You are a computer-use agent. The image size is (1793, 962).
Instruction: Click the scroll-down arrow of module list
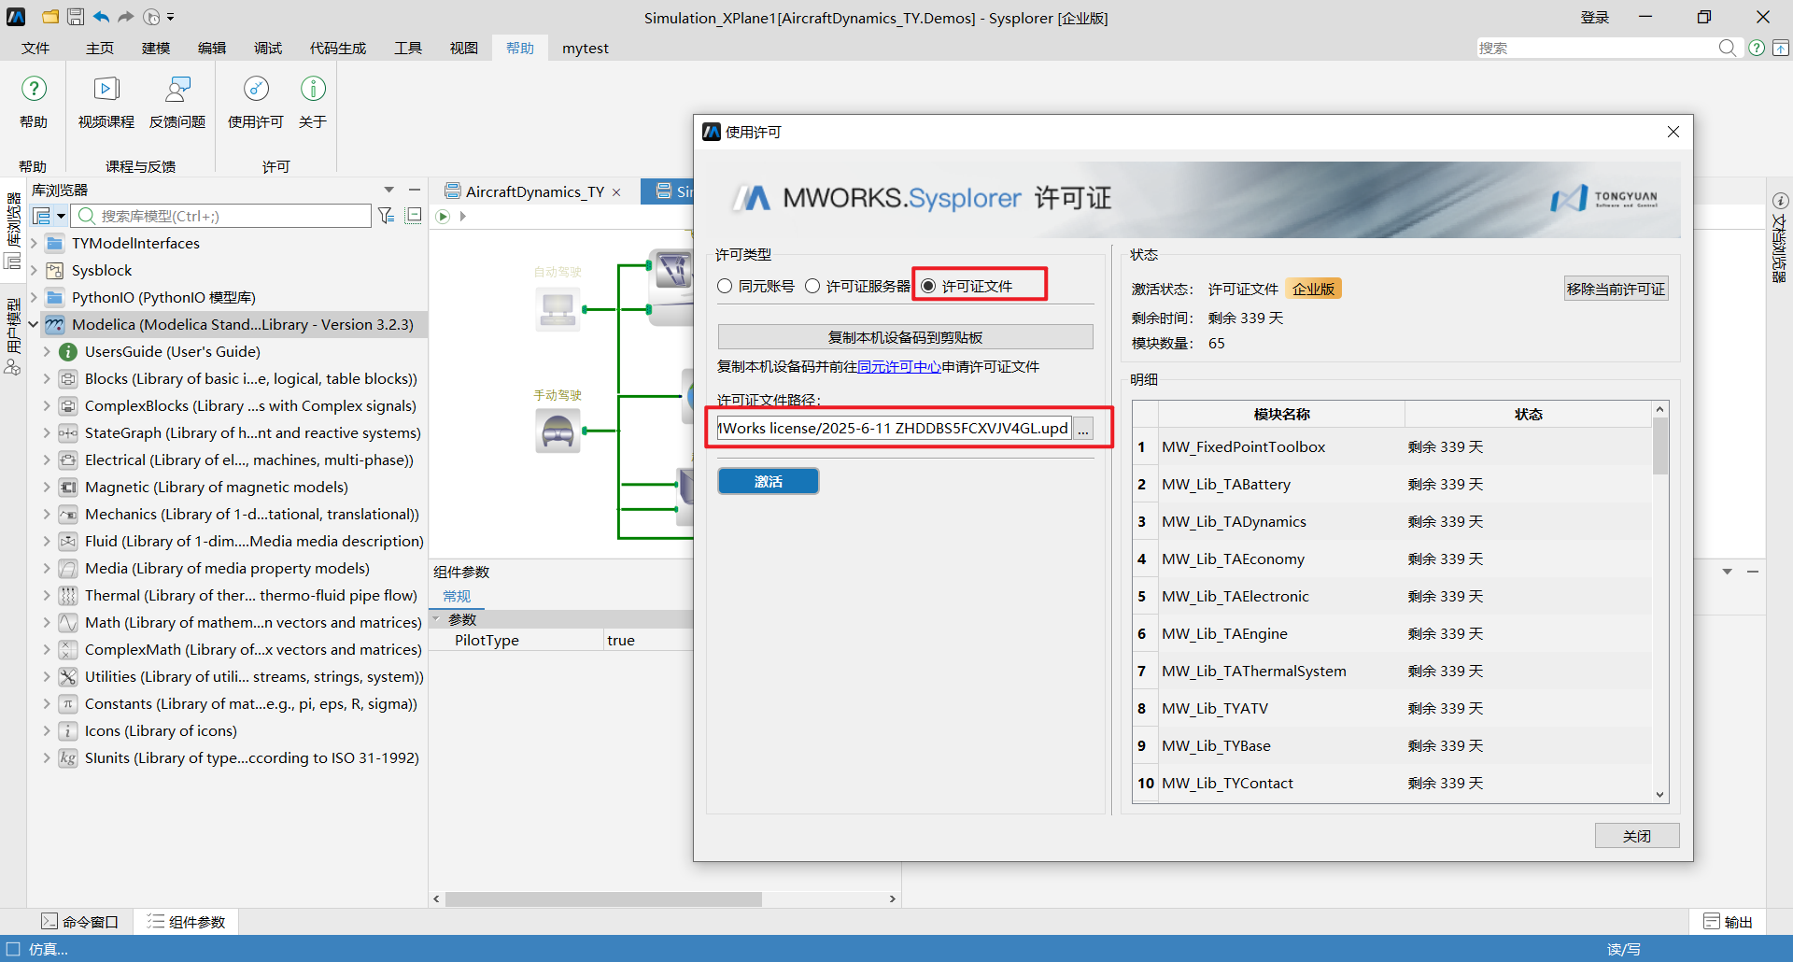(1660, 795)
